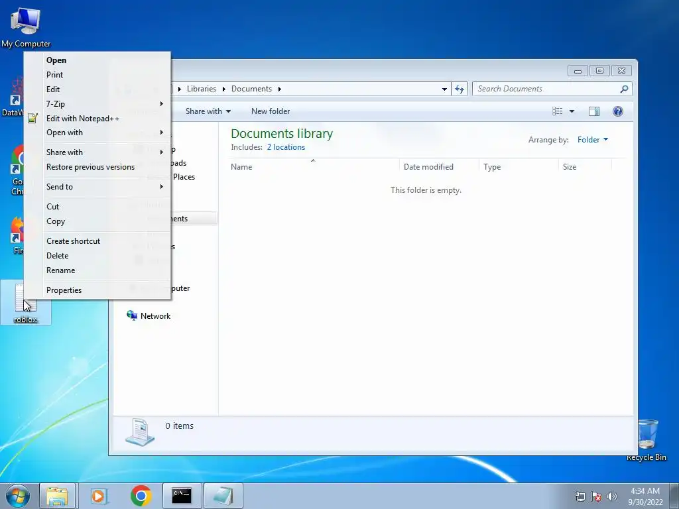This screenshot has height=509, width=679.
Task: Click the Documents library details icon
Action: coord(140,432)
